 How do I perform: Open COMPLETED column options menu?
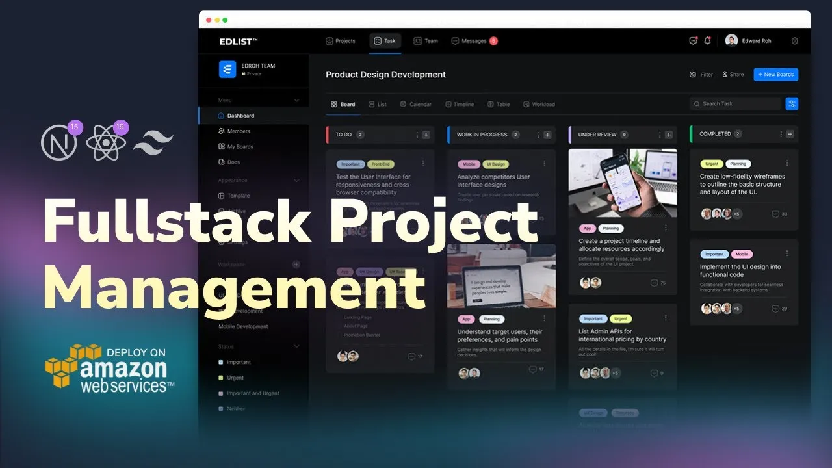click(781, 134)
